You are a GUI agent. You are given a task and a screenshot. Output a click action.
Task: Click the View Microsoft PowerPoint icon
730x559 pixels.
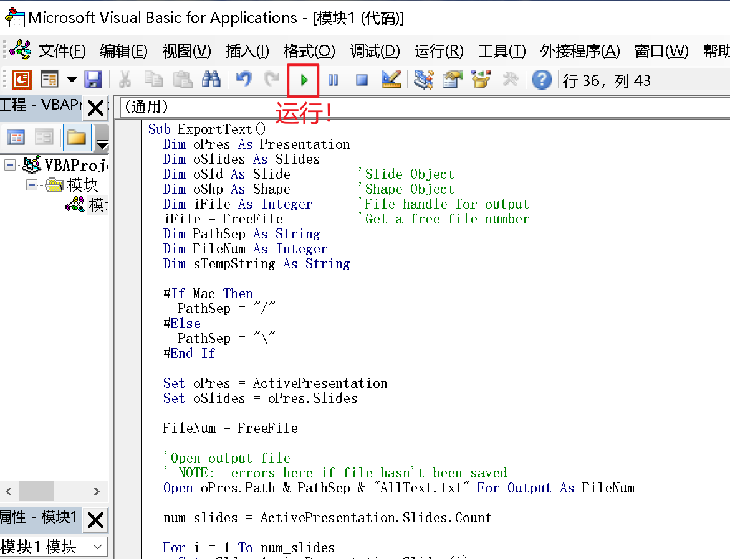click(x=21, y=80)
